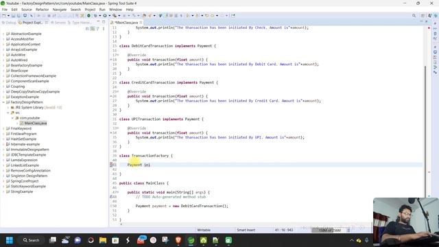Open the Windows Start menu
This screenshot has width=439, height=247.
pyautogui.click(x=10, y=240)
